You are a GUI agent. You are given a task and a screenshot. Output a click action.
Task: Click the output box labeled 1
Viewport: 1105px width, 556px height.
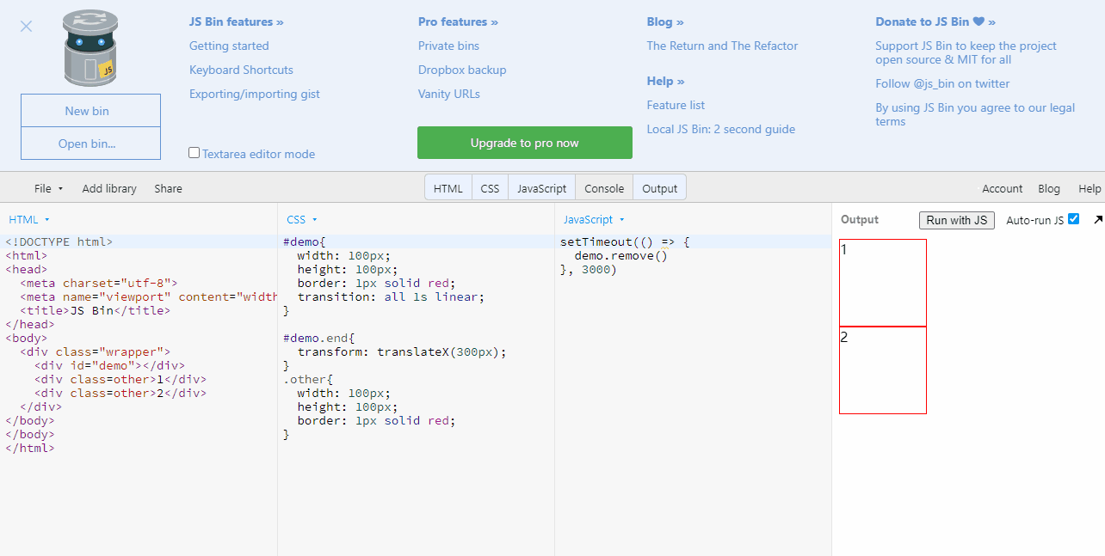883,283
